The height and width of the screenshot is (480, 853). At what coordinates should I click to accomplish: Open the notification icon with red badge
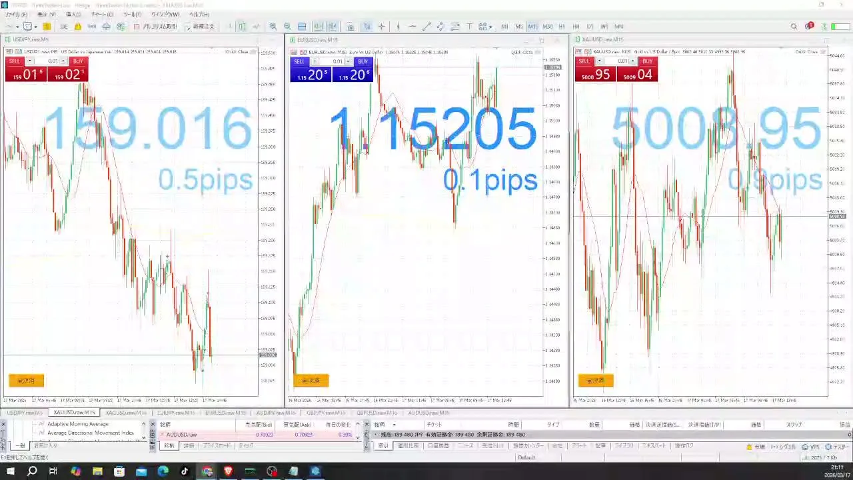pyautogui.click(x=809, y=26)
